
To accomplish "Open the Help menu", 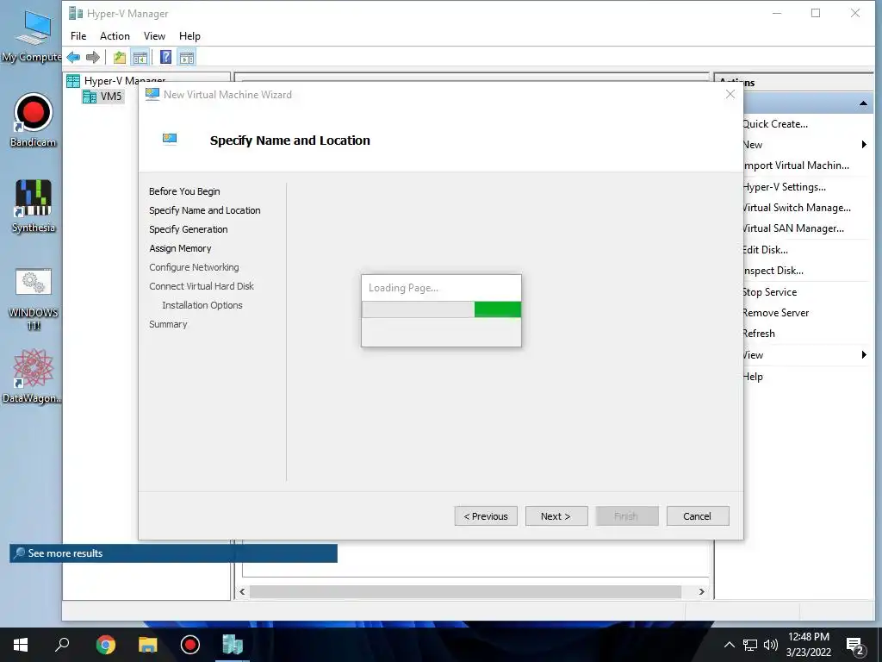I will 189,36.
